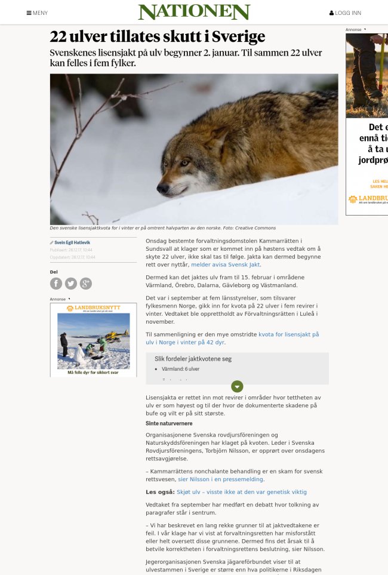Image resolution: width=388 pixels, height=575 pixels.
Task: Follow kvota for lisensjakt på ulv link
Action: click(232, 339)
